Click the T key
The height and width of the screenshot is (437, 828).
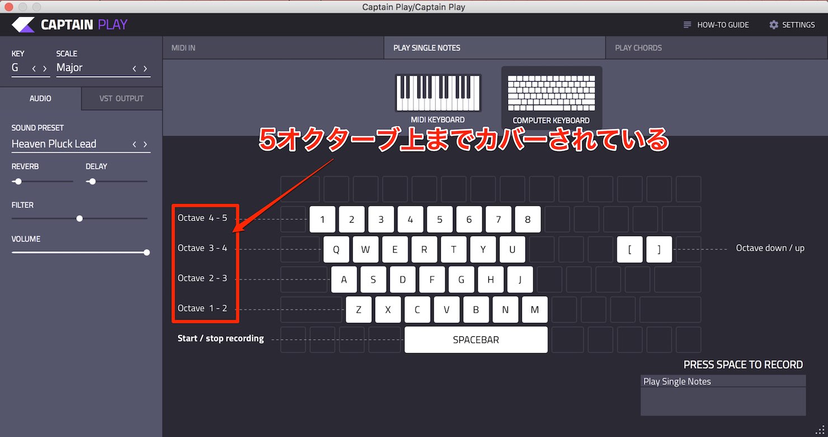[x=454, y=250]
